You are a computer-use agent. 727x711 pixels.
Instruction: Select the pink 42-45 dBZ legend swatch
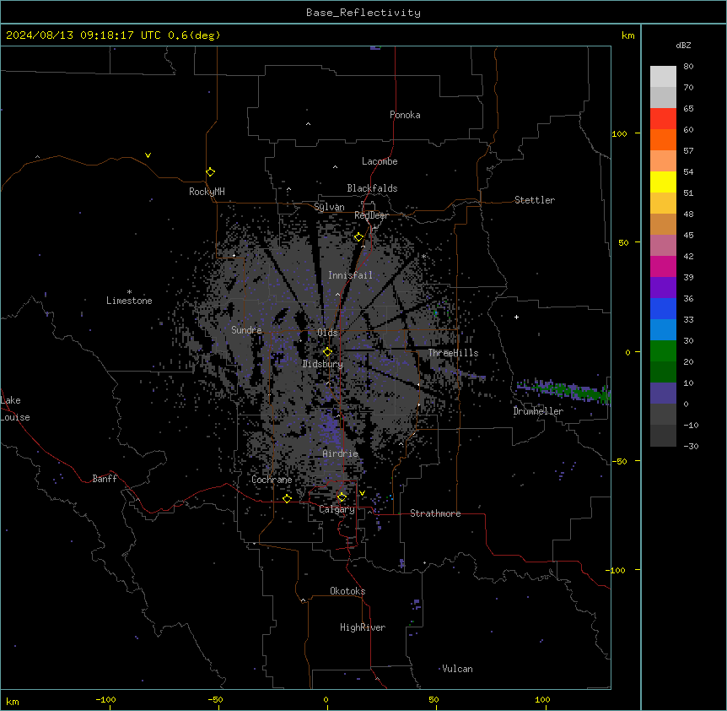pos(663,246)
